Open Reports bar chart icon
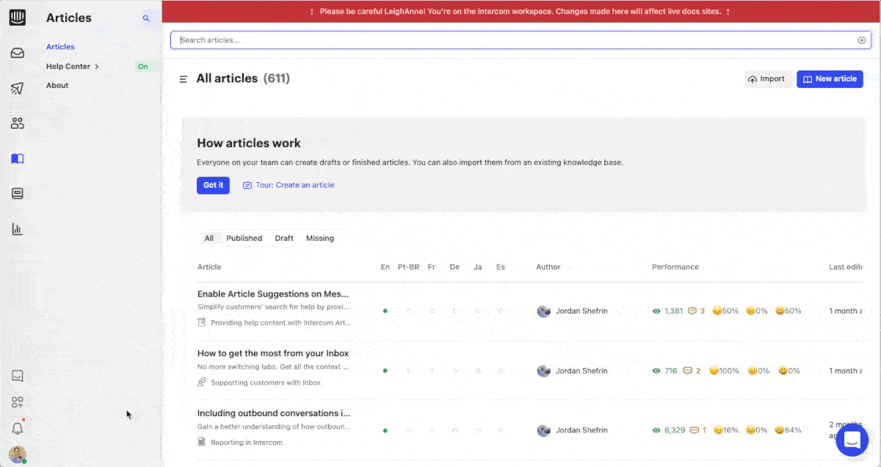This screenshot has height=467, width=881. [x=18, y=229]
